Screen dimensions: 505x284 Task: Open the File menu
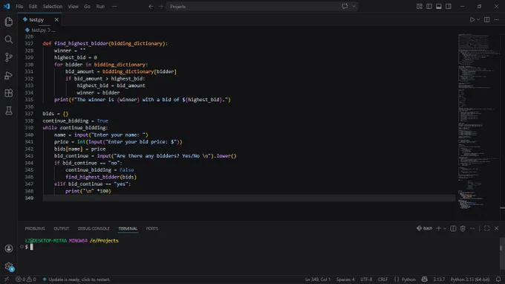click(x=19, y=6)
